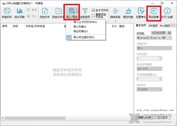
Task: Choose 导入上次打印文件(L) from menu
Action: (85, 22)
